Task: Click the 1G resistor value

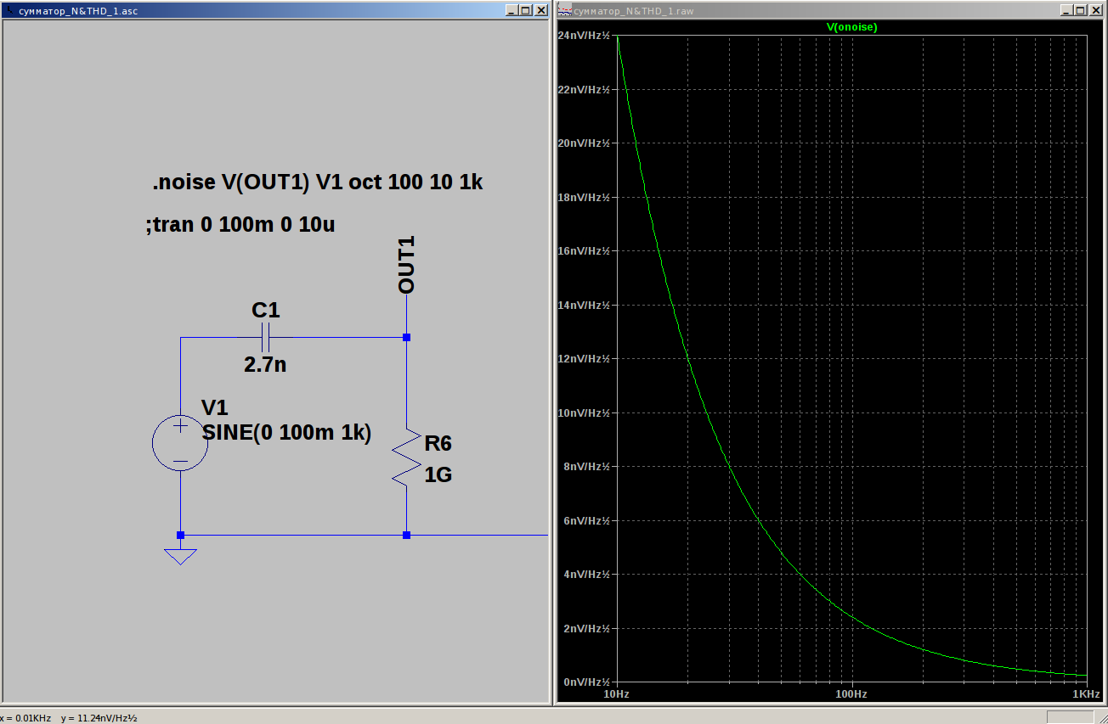Action: point(438,475)
